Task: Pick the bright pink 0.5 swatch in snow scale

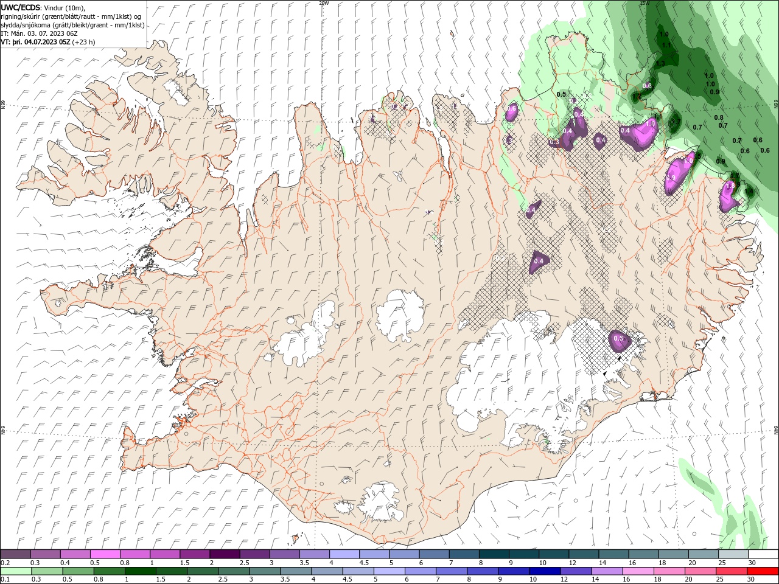Action: click(105, 554)
